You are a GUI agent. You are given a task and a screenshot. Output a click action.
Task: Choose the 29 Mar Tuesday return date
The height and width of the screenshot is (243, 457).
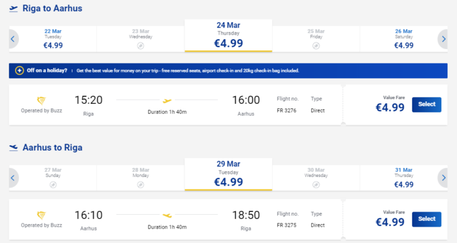[228, 174]
